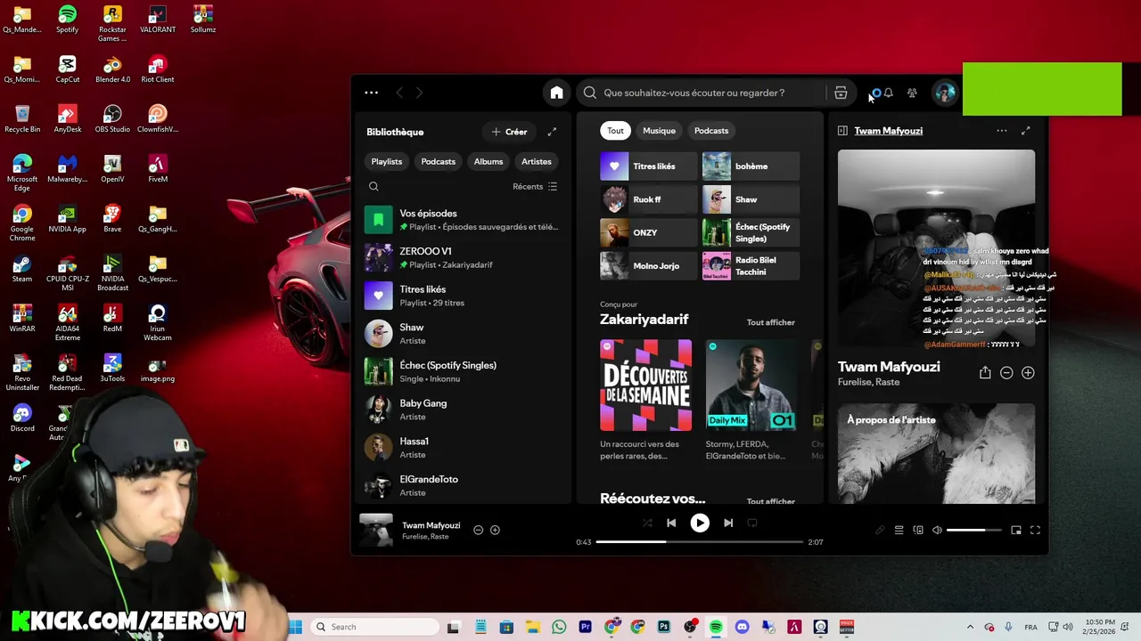Skip to next track

coord(728,523)
